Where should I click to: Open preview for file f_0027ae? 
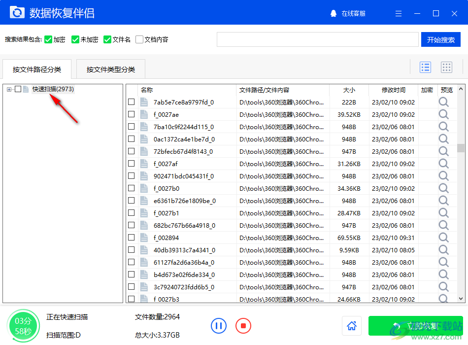point(443,114)
